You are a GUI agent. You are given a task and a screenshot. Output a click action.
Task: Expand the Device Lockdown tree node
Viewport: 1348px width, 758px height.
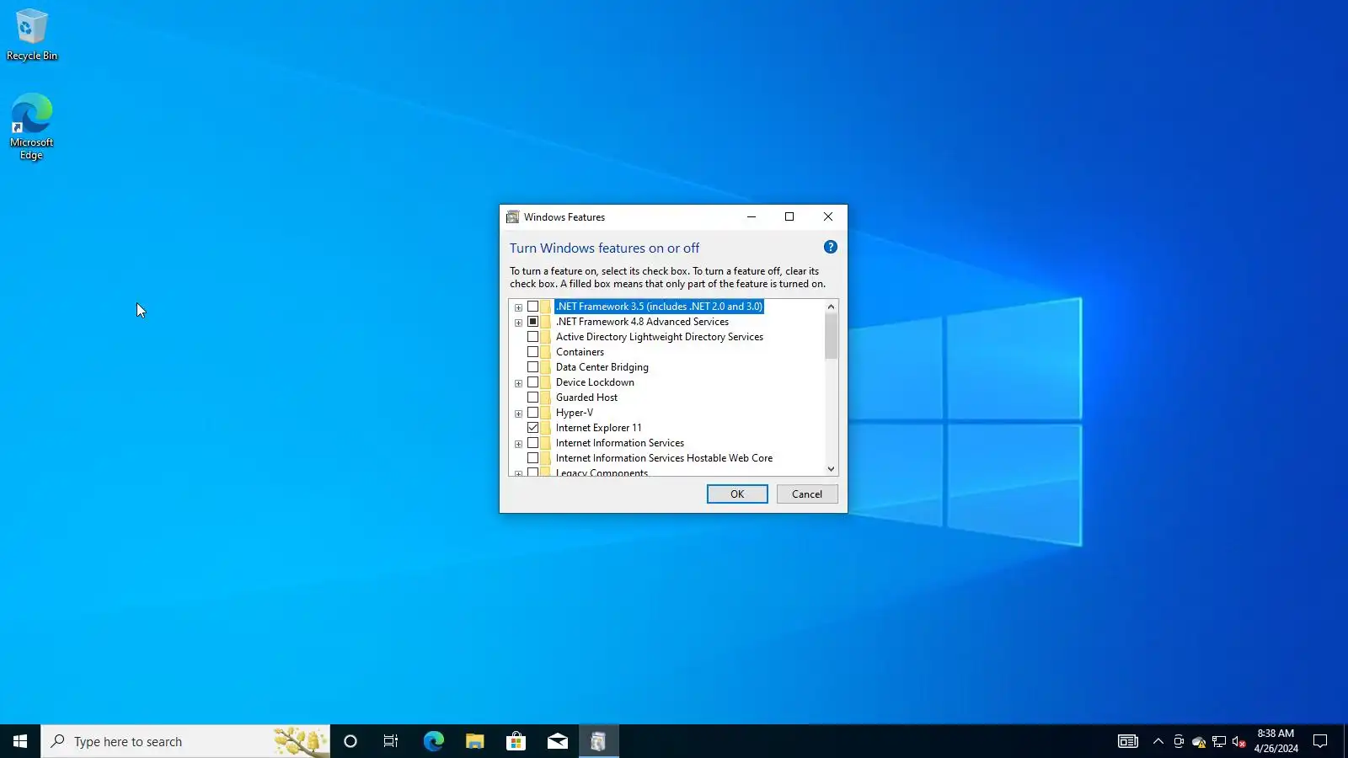518,383
